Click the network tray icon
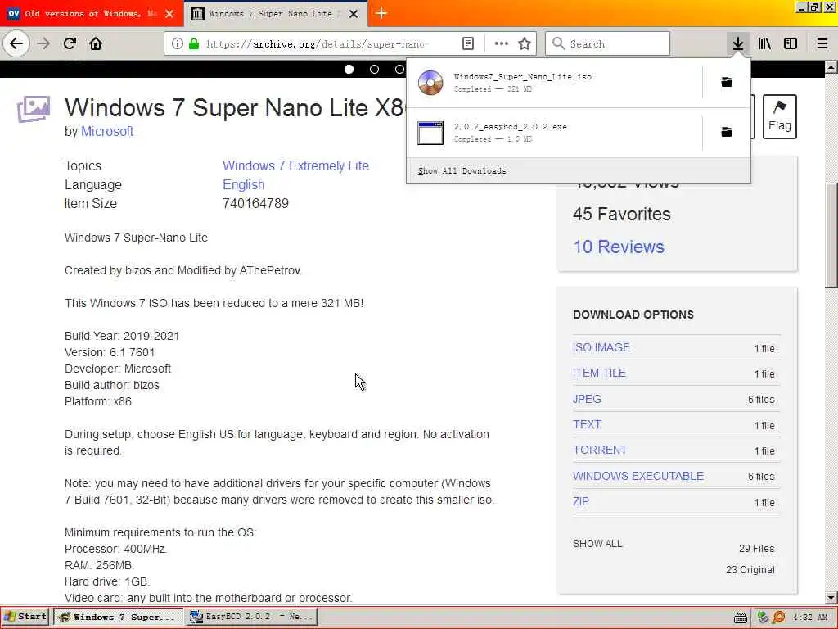838x629 pixels. click(763, 618)
